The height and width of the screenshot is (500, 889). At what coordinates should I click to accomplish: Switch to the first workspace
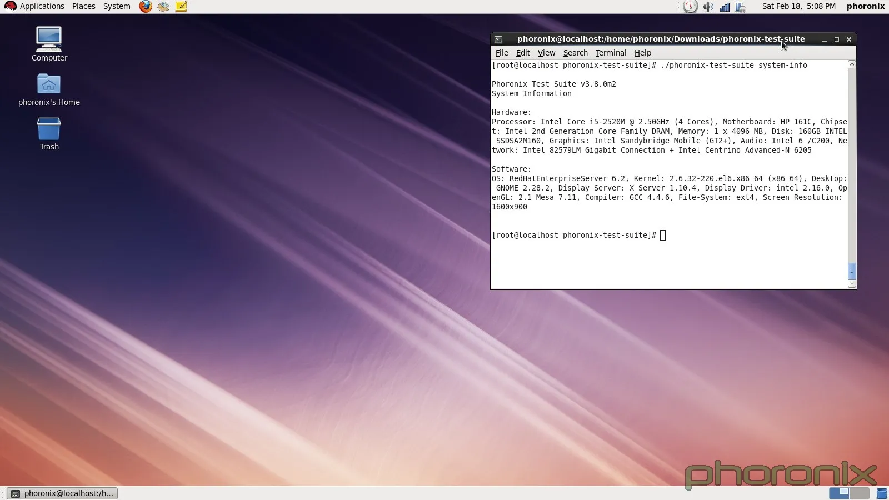click(839, 493)
